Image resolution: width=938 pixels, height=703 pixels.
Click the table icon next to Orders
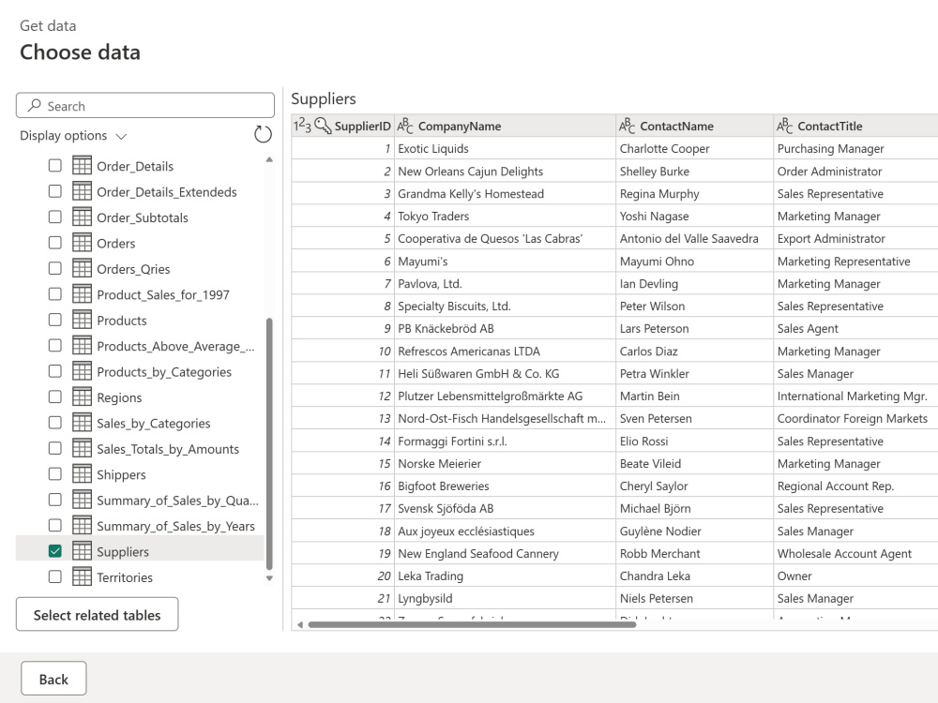click(x=82, y=243)
